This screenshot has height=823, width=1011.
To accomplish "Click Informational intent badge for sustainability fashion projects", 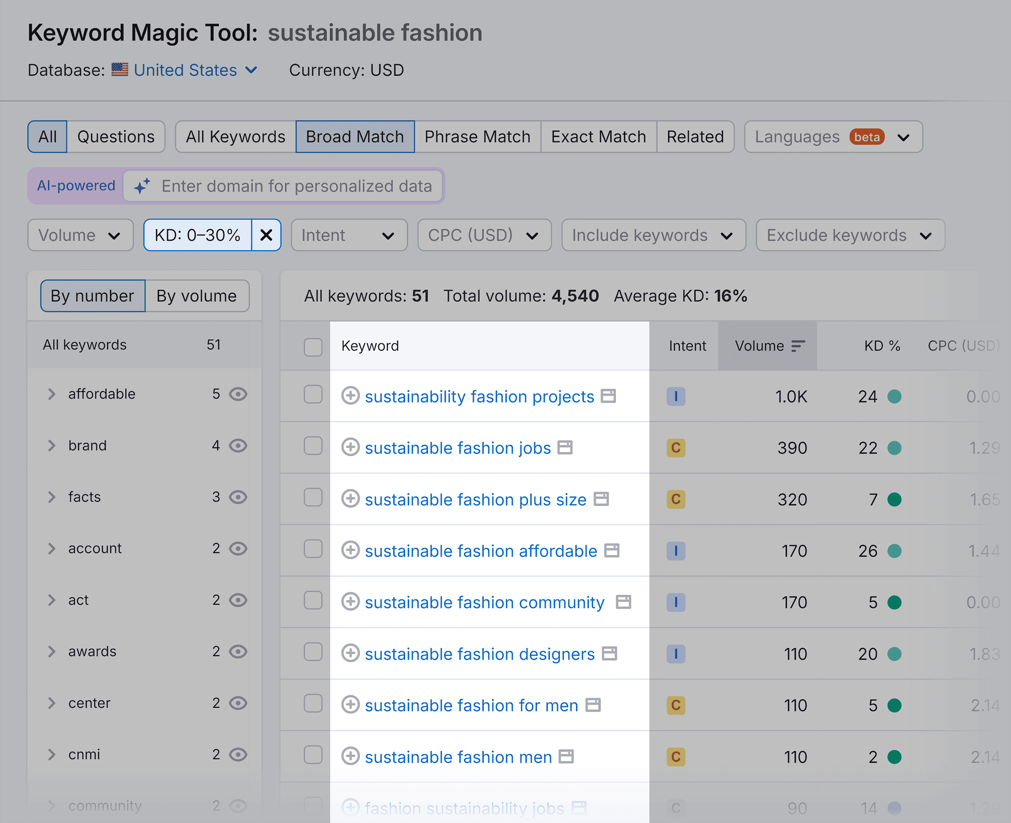I will 676,396.
